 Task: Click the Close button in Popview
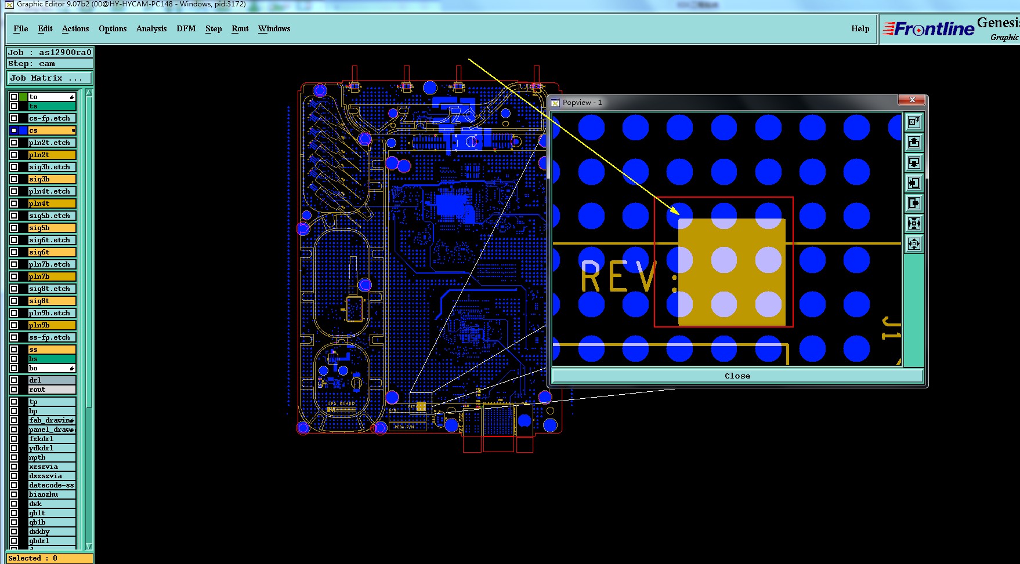tap(737, 376)
